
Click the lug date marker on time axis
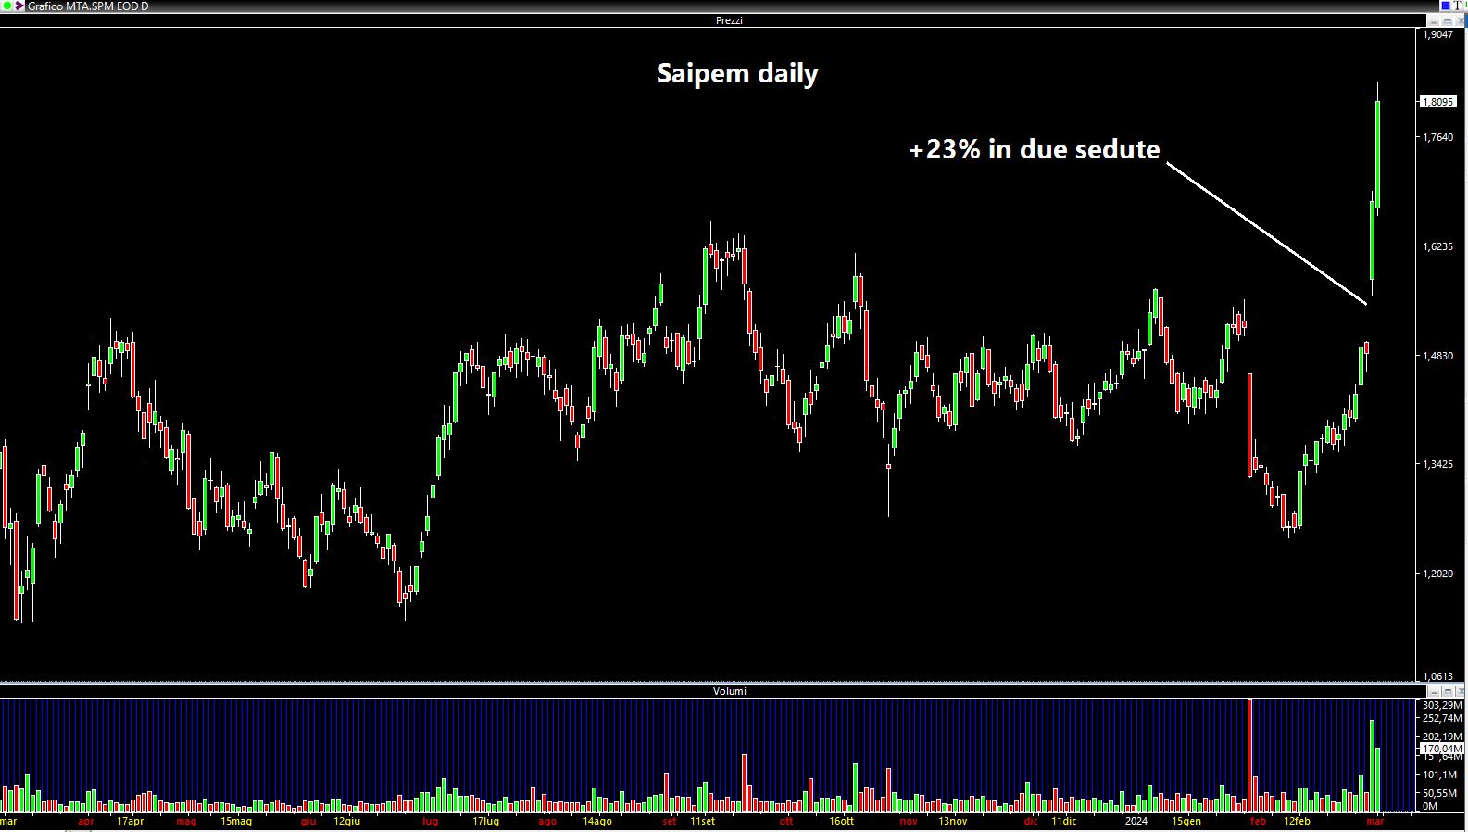pyautogui.click(x=431, y=821)
